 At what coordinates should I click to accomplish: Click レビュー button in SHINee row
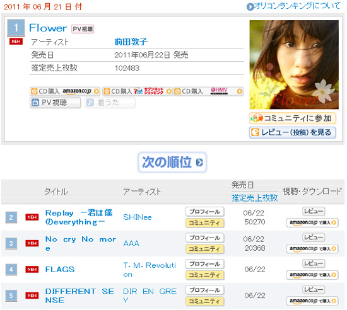point(314,211)
